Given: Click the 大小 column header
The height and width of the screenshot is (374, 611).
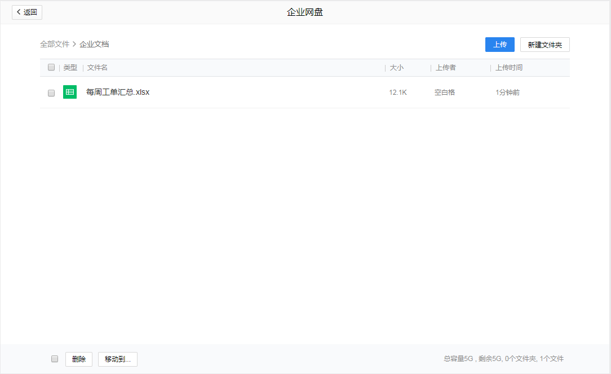Looking at the screenshot, I should [x=397, y=68].
